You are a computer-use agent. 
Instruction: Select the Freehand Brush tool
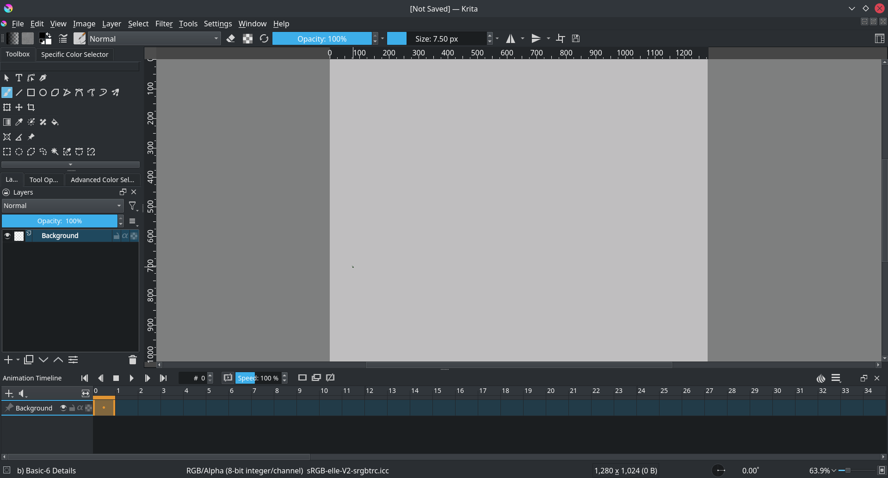[x=6, y=92]
